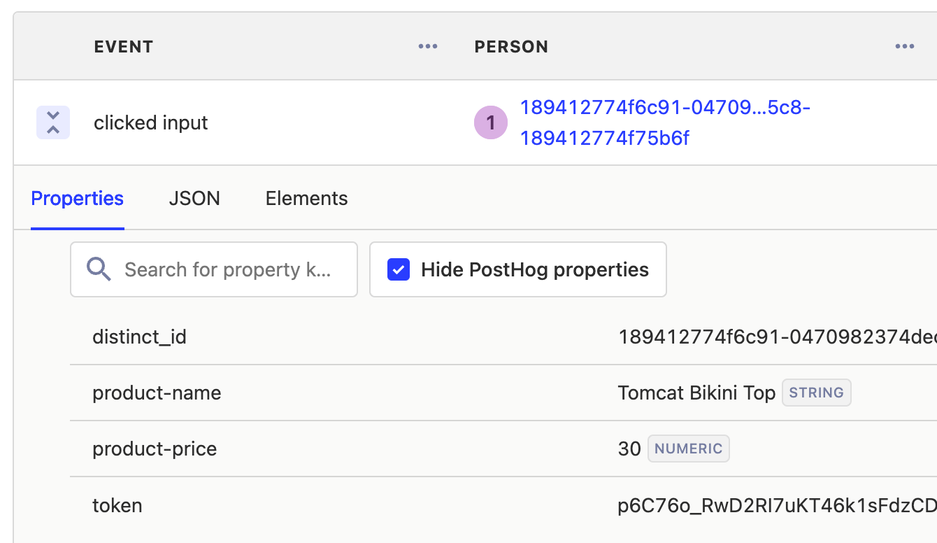Click the clicked input event name
This screenshot has width=937, height=543.
pos(151,122)
